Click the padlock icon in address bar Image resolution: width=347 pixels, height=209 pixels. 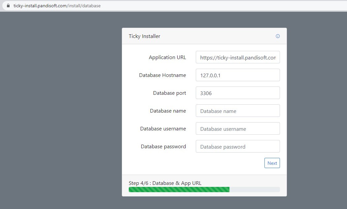click(x=8, y=6)
